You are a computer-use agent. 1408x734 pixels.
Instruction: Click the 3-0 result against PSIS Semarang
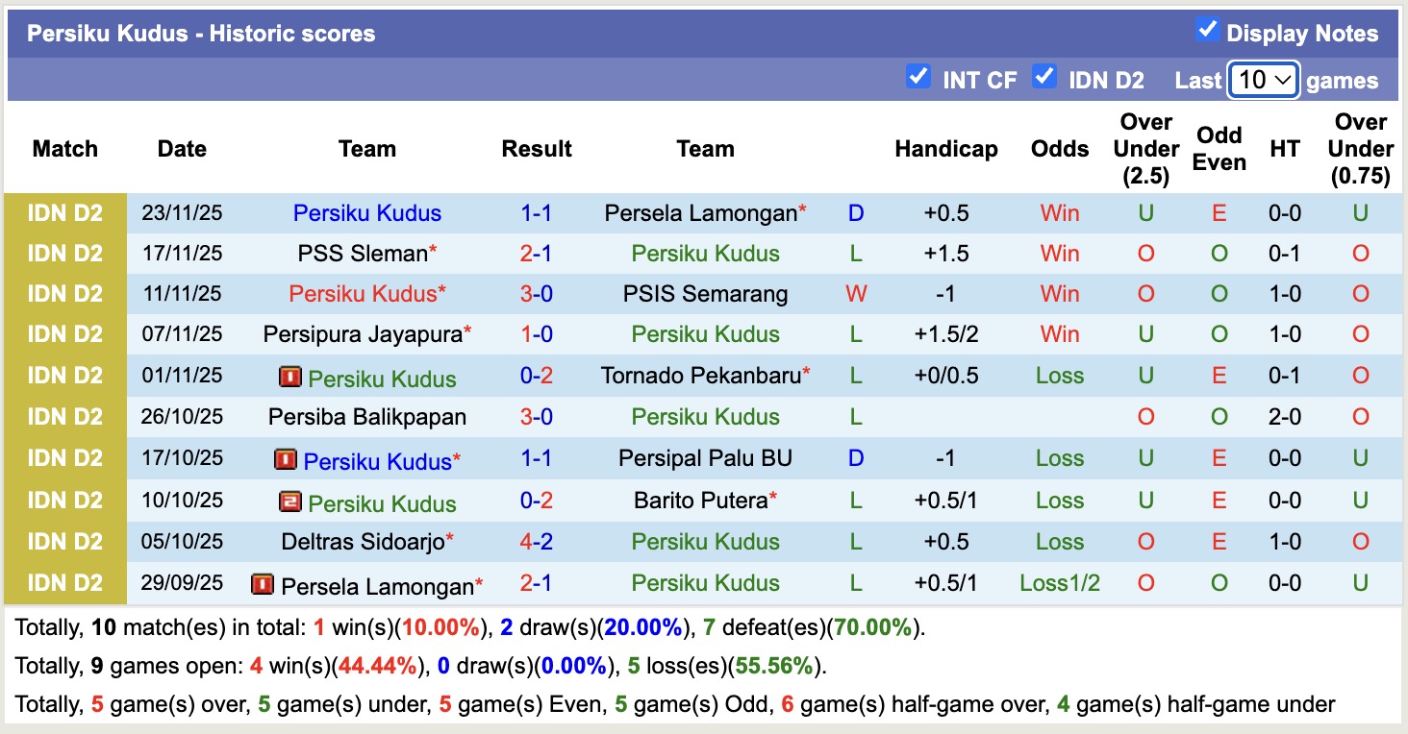tap(537, 294)
